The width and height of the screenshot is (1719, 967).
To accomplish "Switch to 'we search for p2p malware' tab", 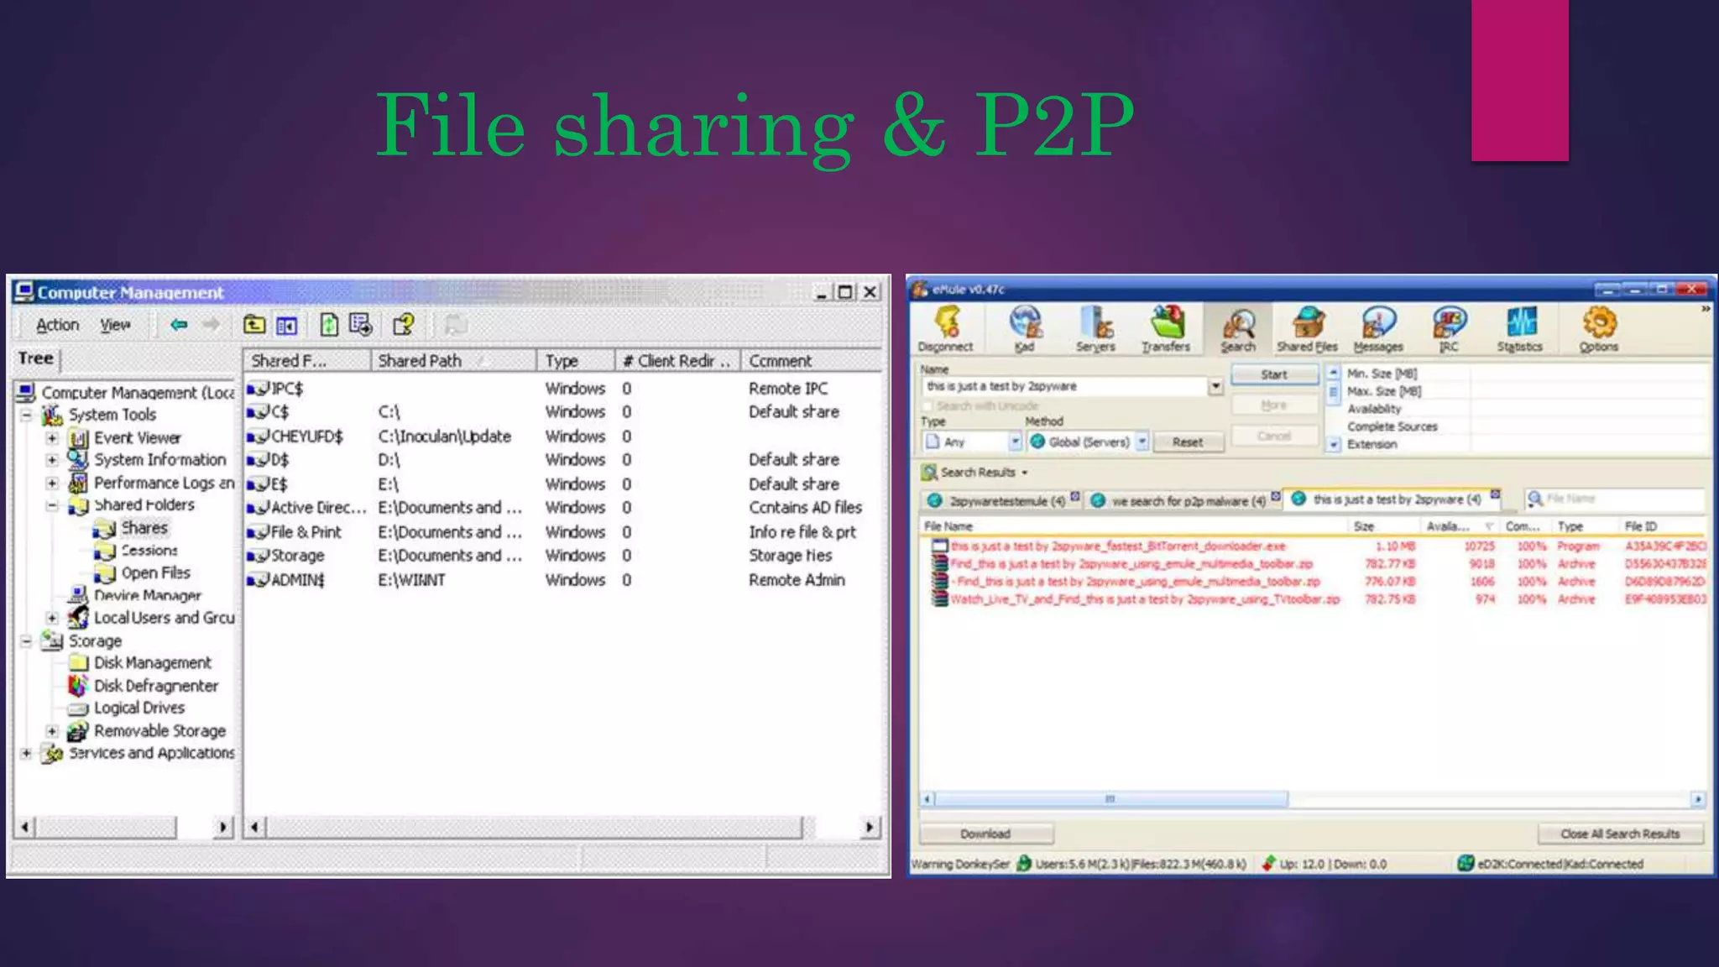I will point(1183,500).
